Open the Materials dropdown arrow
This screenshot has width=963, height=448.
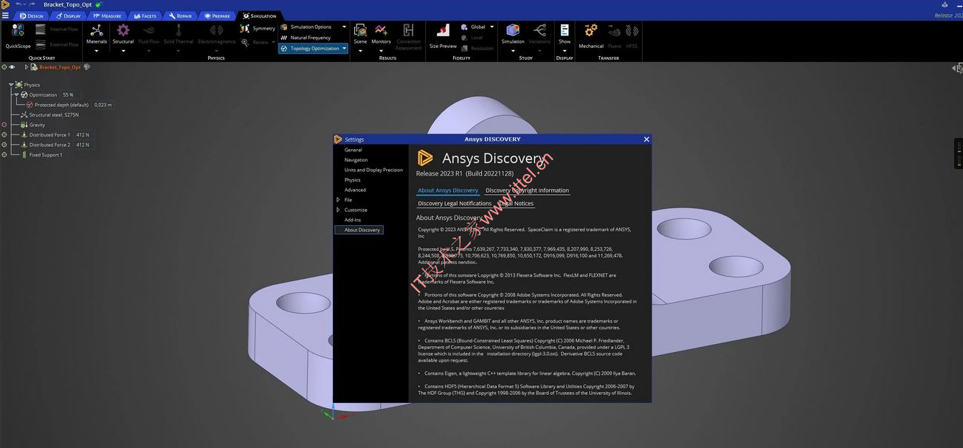(x=97, y=51)
